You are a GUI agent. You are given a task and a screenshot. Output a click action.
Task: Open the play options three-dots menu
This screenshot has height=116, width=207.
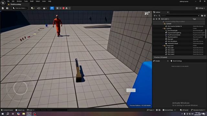tap(70, 8)
